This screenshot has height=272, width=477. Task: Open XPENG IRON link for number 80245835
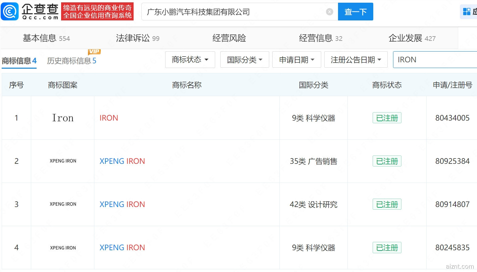point(122,248)
